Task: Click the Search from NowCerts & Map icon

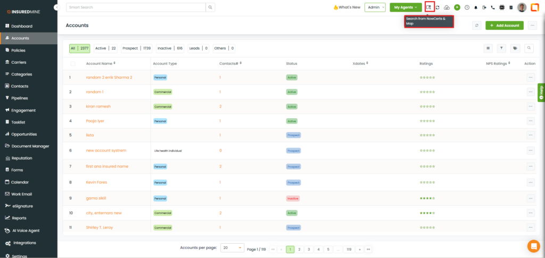Action: click(430, 7)
